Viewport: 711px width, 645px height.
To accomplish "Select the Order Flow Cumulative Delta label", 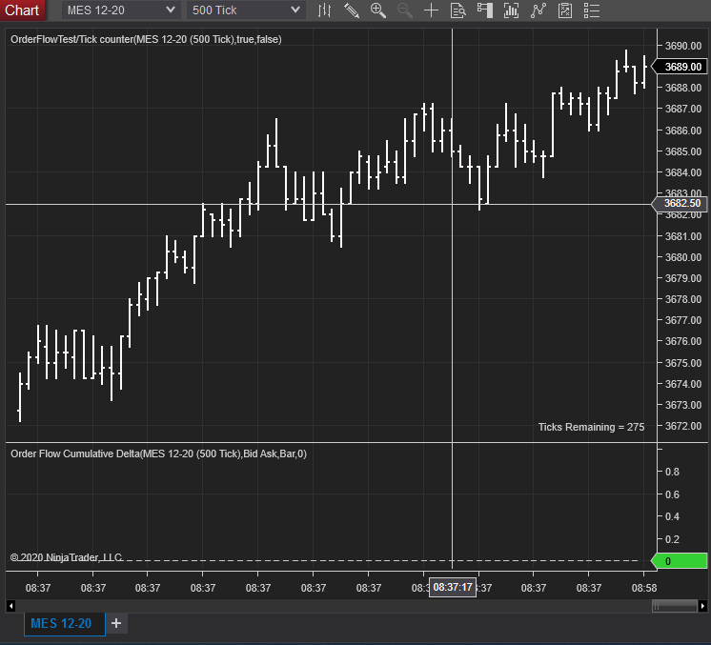I will click(x=159, y=454).
